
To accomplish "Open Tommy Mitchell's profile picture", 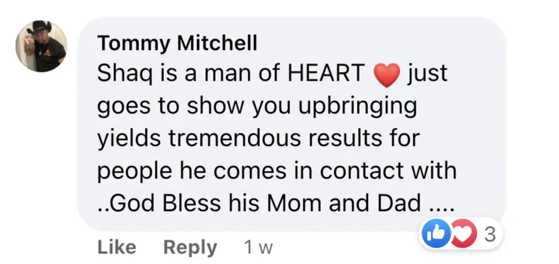I will pos(41,47).
